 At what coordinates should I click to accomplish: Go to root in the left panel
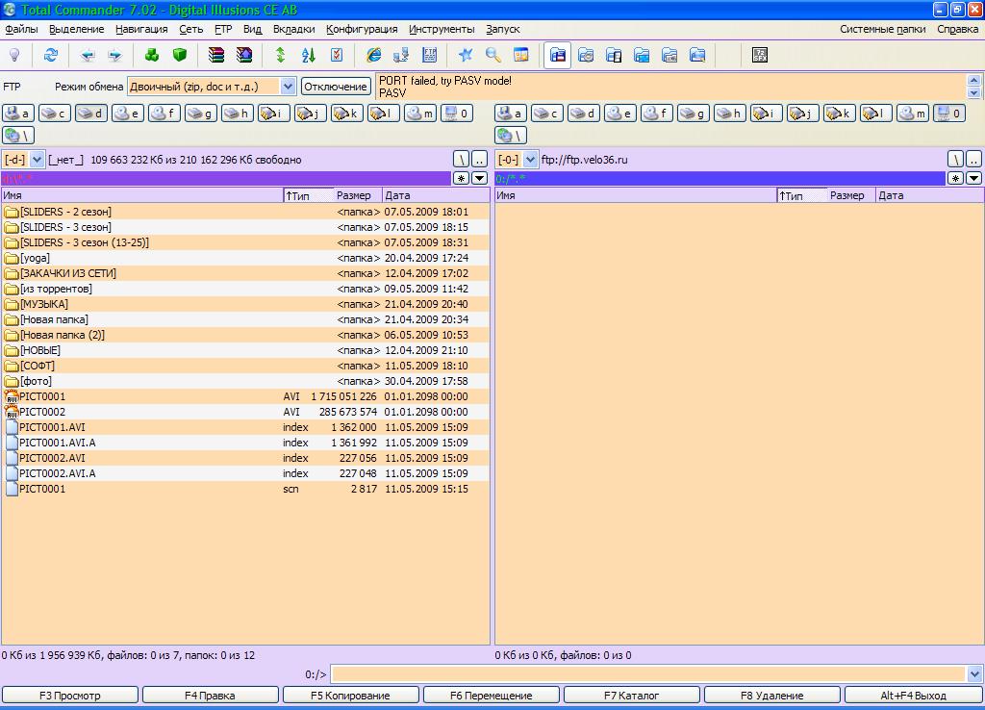[461, 160]
